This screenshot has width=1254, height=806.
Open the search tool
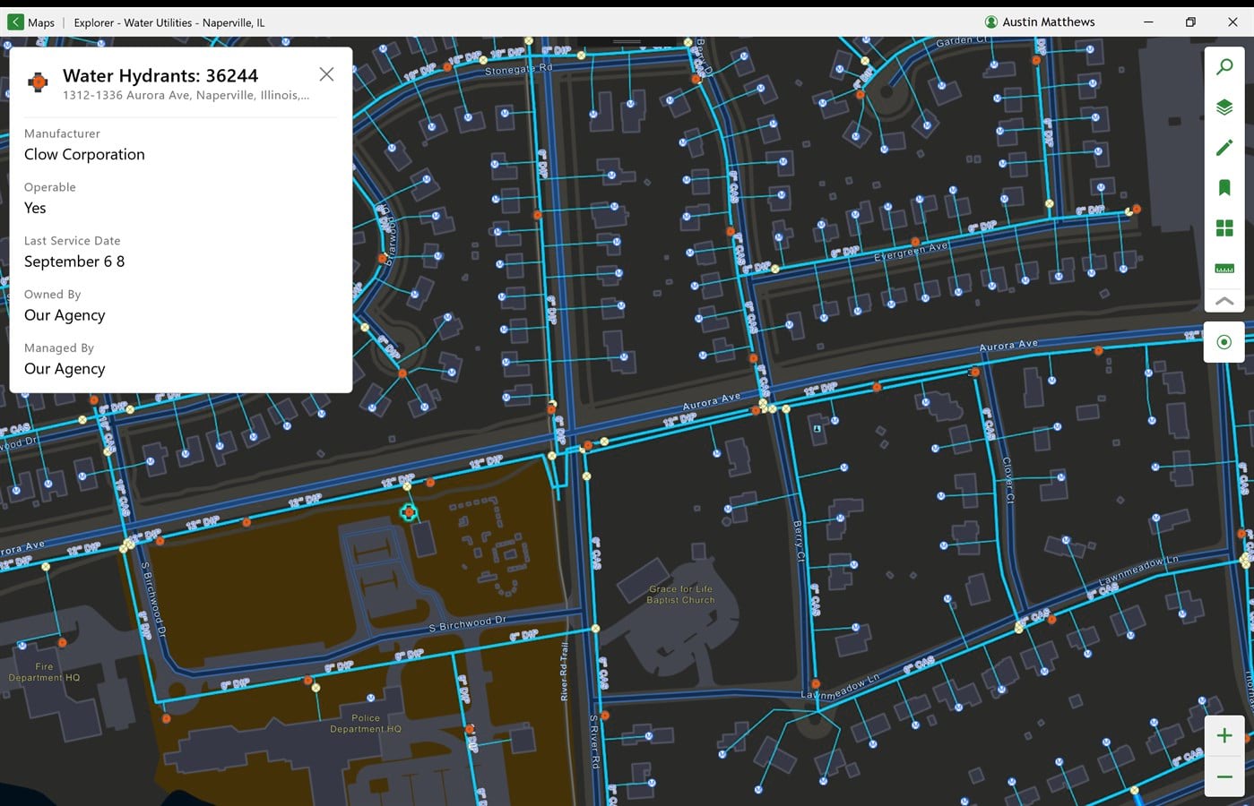point(1224,67)
